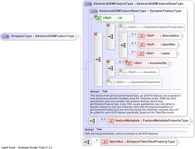Image resolution: width=195 pixels, height=149 pixels.
Task: Collapse the AirspaceType node minus box
Action: pyautogui.click(x=78, y=36)
